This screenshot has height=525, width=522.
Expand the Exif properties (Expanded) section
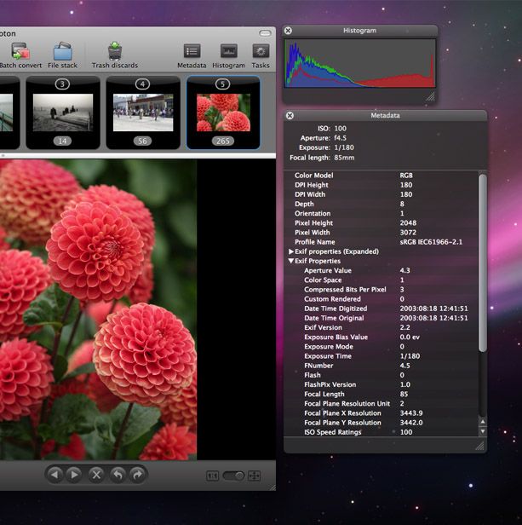(292, 251)
